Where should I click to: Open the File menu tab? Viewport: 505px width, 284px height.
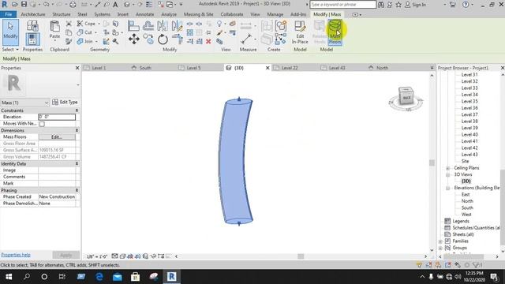click(x=9, y=14)
